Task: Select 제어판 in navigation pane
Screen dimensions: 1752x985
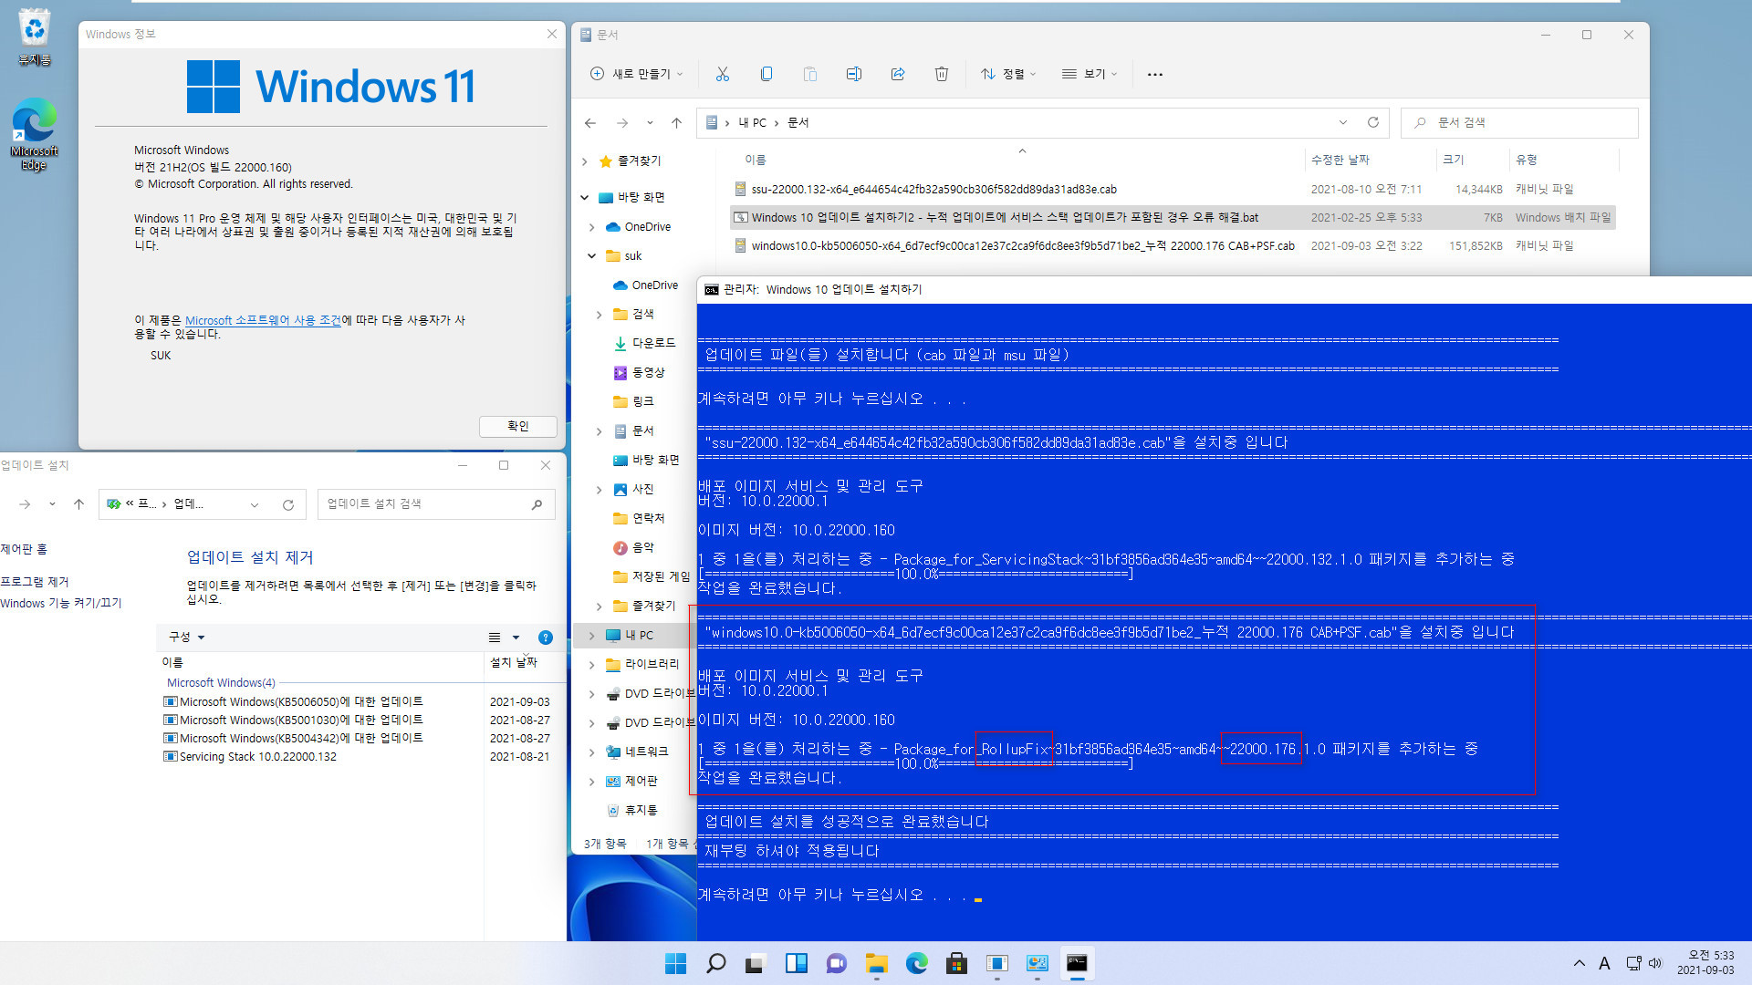Action: (631, 781)
